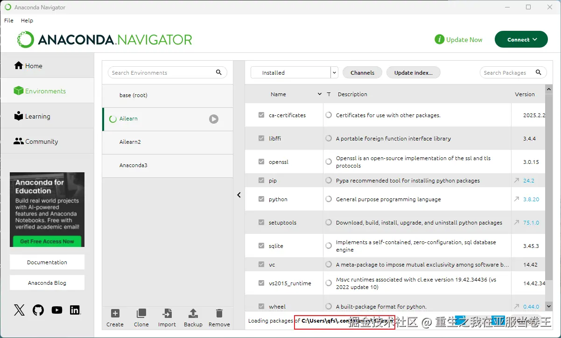This screenshot has height=338, width=561.
Task: Open the LinkedIn social icon
Action: click(75, 310)
